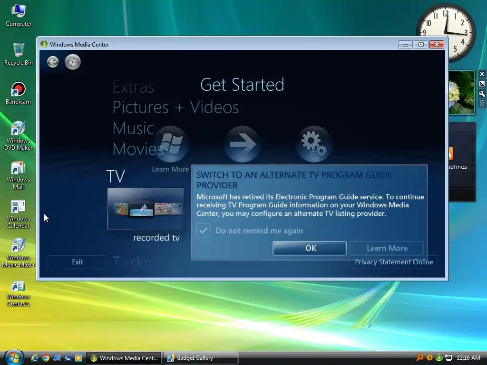Open the Computer desktop icon
The width and height of the screenshot is (487, 365).
tap(19, 16)
